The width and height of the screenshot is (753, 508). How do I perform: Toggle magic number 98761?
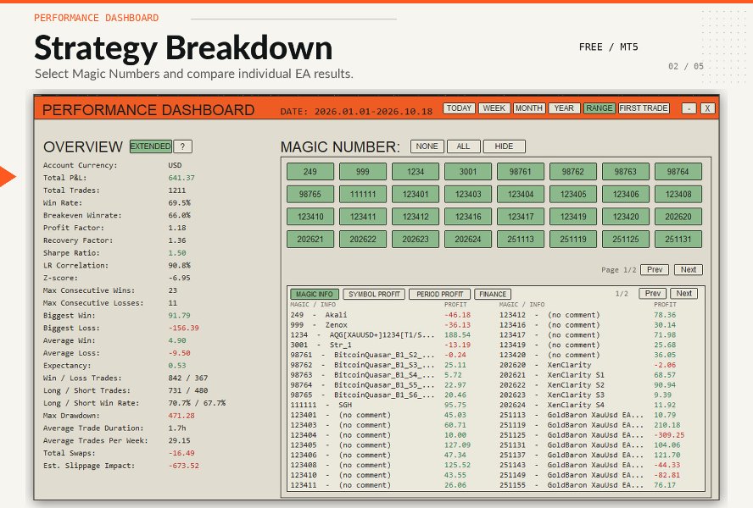click(521, 172)
